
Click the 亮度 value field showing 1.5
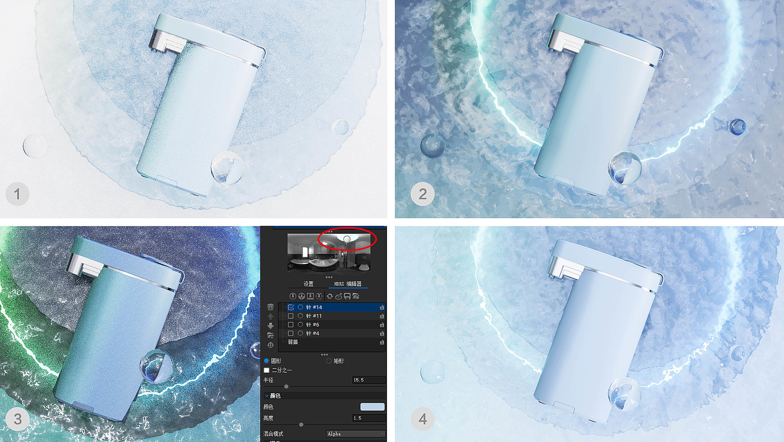point(369,418)
